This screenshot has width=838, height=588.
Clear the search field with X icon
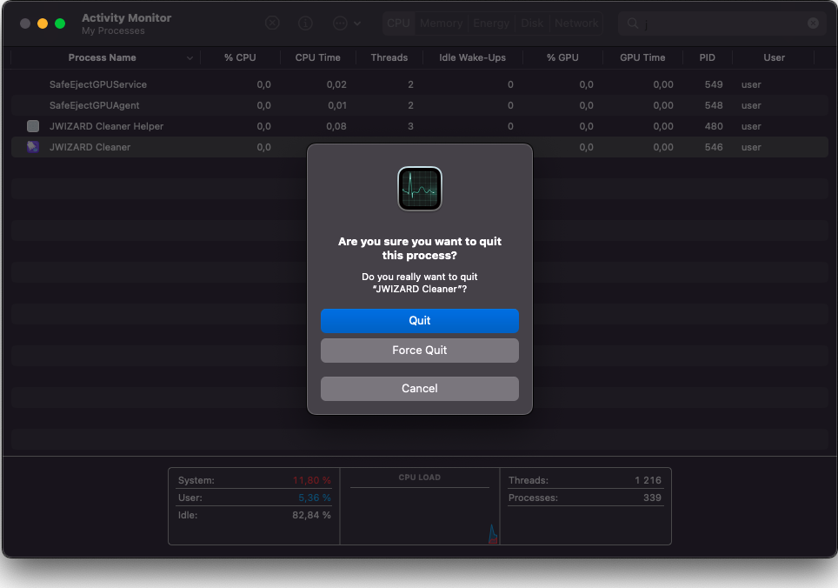pos(813,23)
